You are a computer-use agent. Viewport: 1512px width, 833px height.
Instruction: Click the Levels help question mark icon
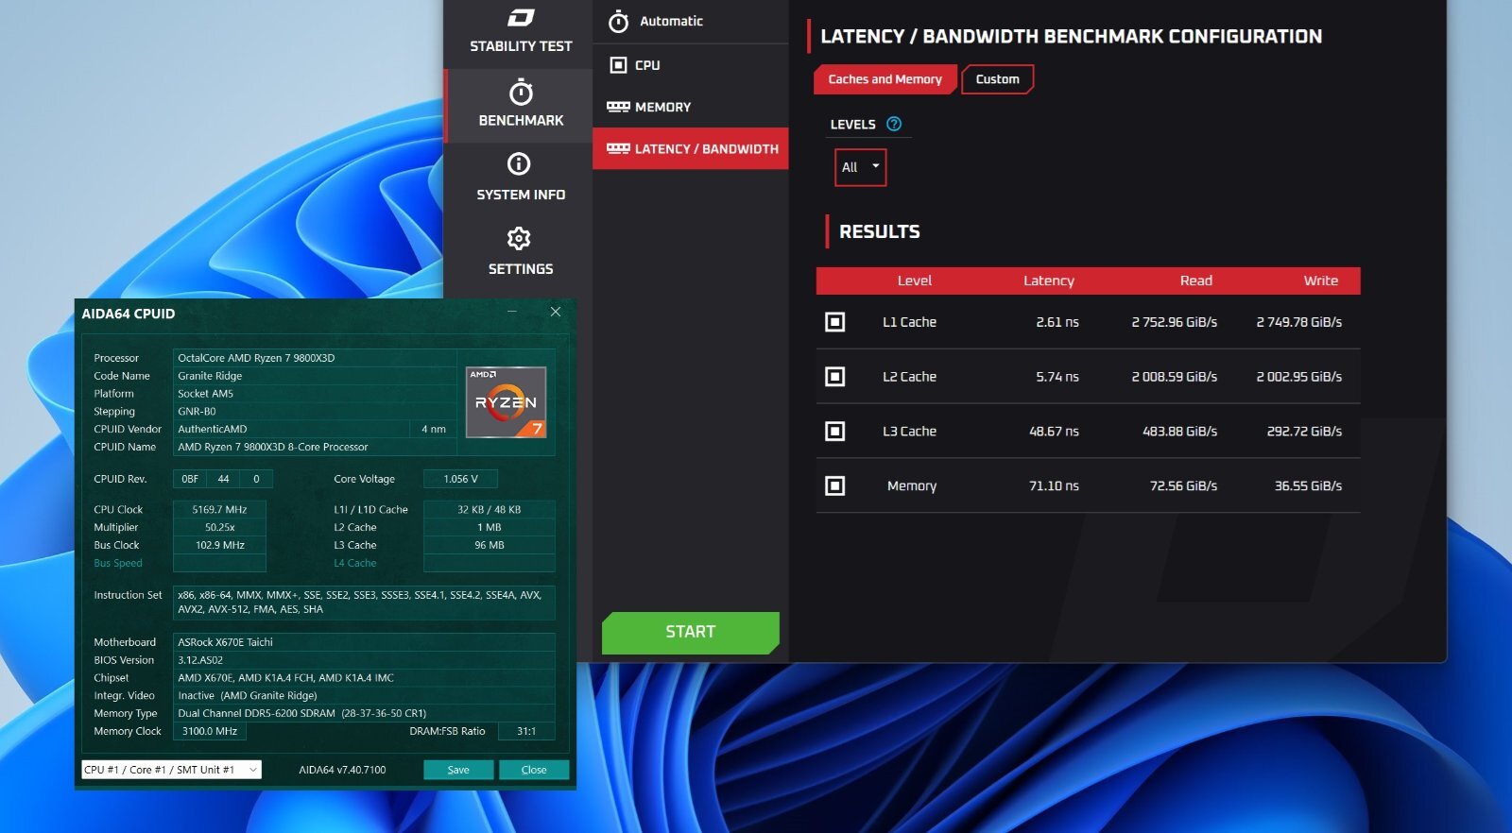point(894,124)
